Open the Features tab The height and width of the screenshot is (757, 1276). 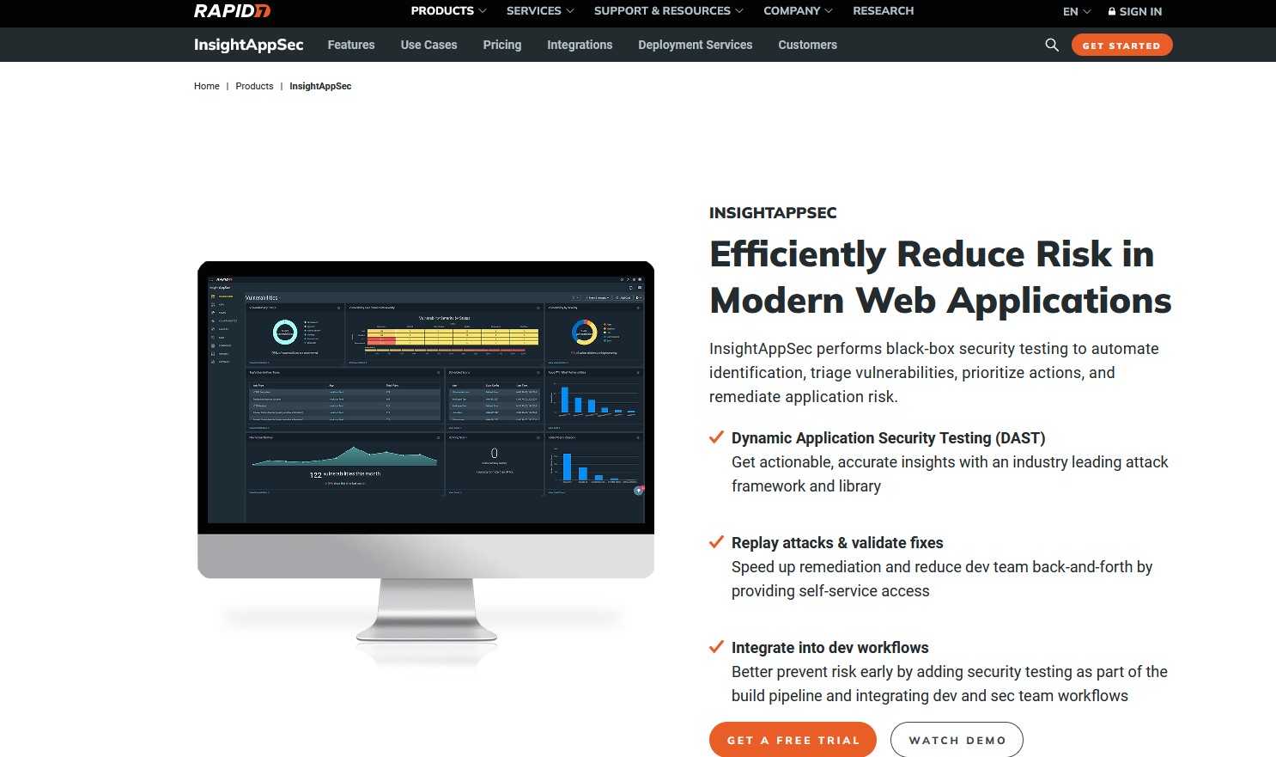tap(351, 45)
